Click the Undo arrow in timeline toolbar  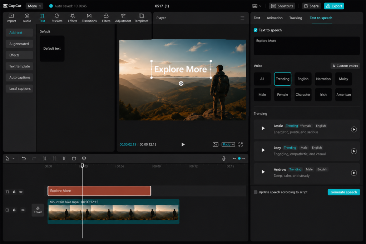click(24, 158)
